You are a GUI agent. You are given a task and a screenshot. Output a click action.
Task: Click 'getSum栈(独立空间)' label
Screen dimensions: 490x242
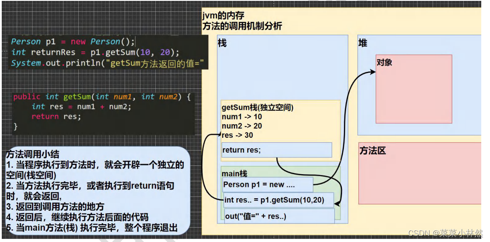[x=258, y=108]
